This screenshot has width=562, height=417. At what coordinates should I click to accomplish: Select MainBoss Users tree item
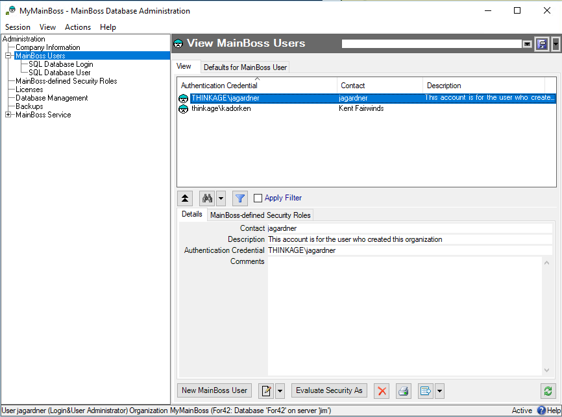(40, 56)
